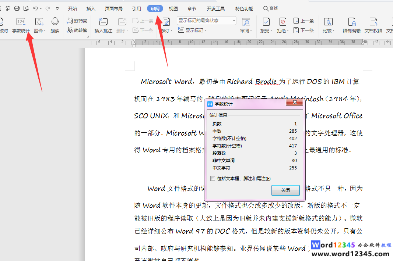This screenshot has width=393, height=261.
Task: Open the 字数统计 word count tool
Action: (x=21, y=25)
